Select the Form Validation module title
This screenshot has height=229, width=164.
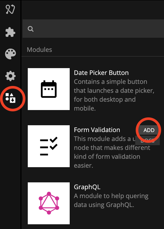click(x=97, y=130)
